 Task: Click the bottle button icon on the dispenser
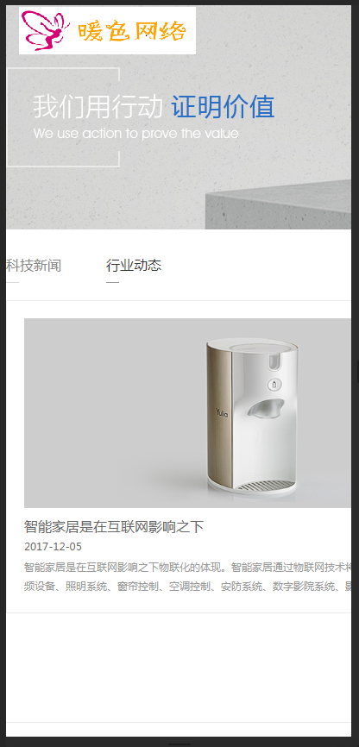tap(274, 384)
